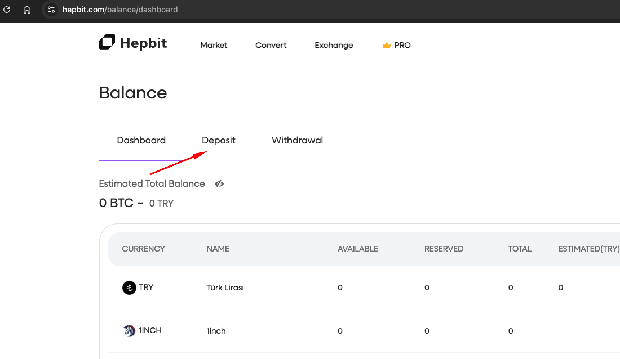The image size is (620, 359).
Task: Click the ESTIMATED(TRY) column header
Action: click(x=588, y=249)
